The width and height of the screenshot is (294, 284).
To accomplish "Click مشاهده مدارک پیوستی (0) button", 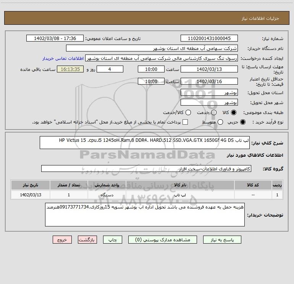I will point(163,240).
